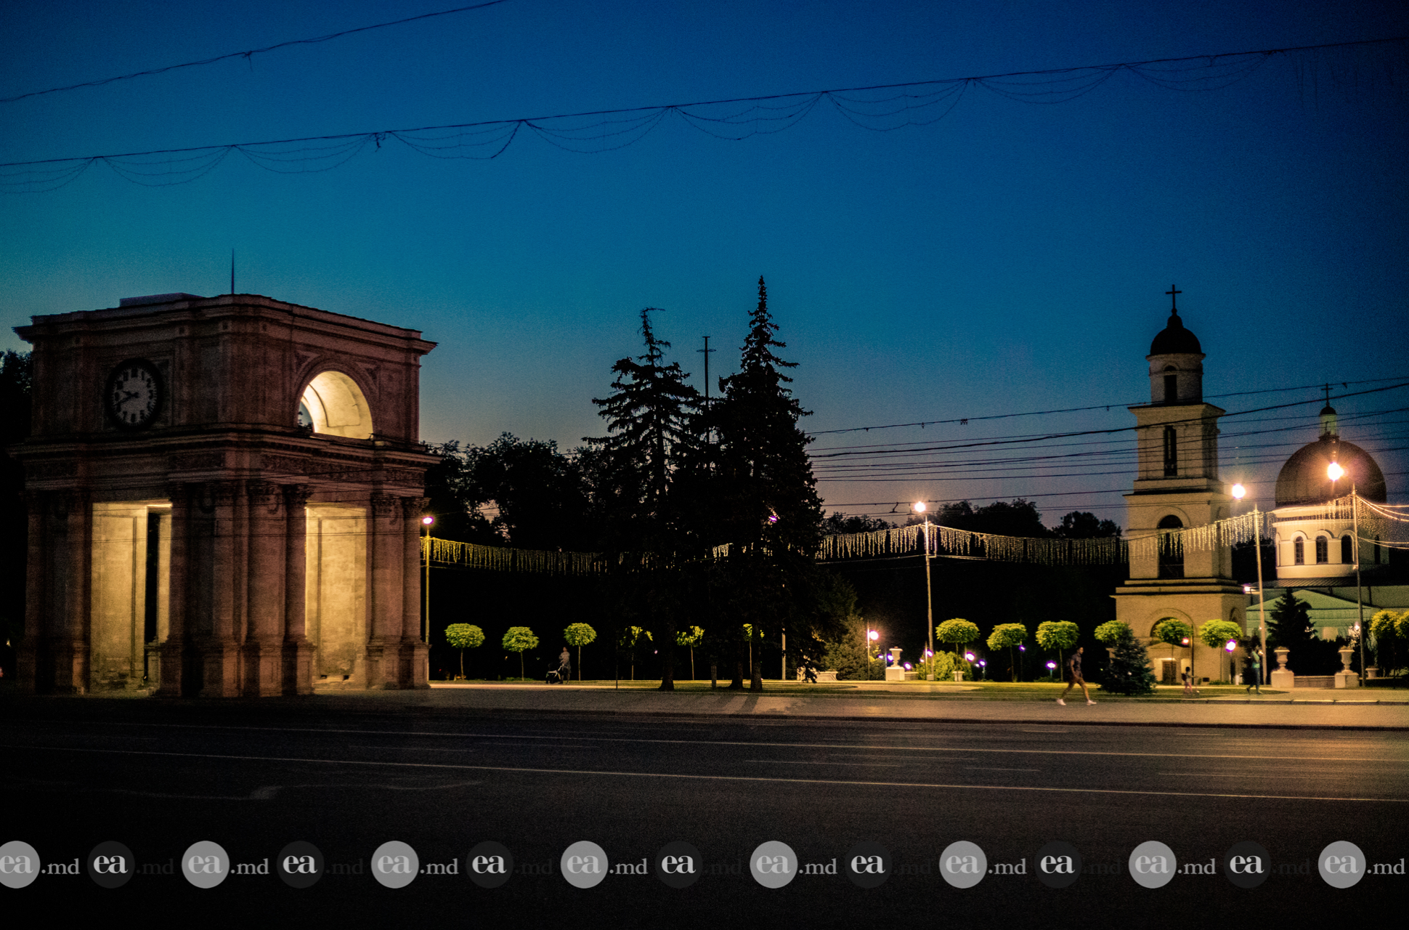Click the leftmost light-gray ea watermark logo
The image size is (1409, 930).
coord(17,865)
